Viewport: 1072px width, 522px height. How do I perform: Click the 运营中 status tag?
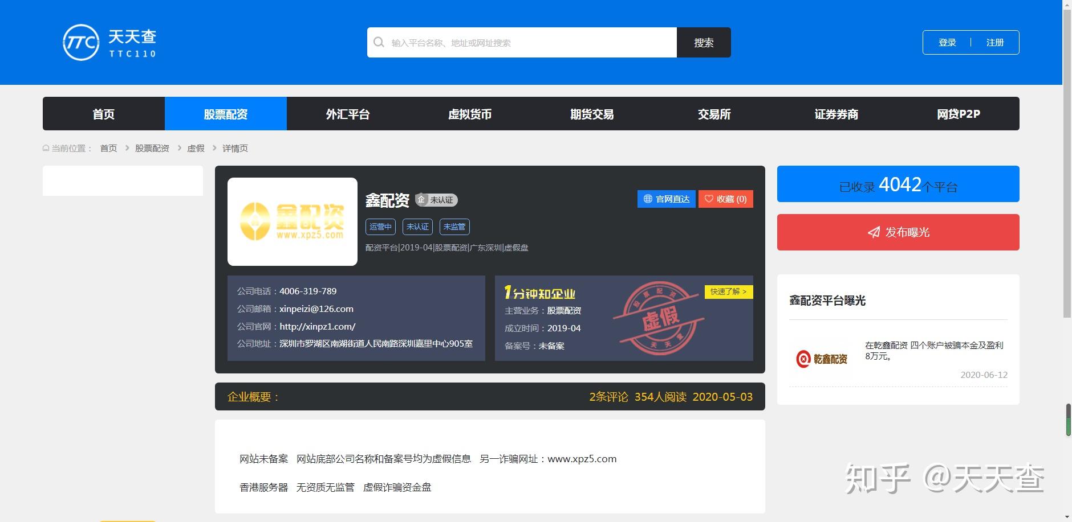click(x=380, y=227)
